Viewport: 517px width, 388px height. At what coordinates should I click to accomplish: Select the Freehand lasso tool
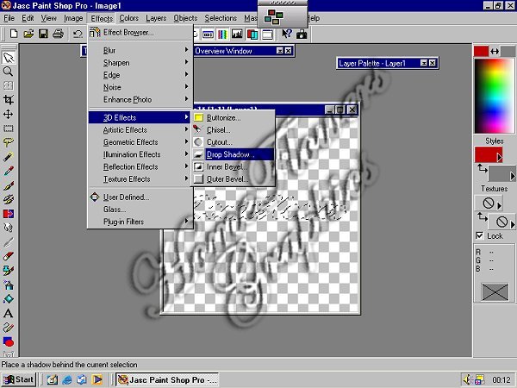point(9,142)
